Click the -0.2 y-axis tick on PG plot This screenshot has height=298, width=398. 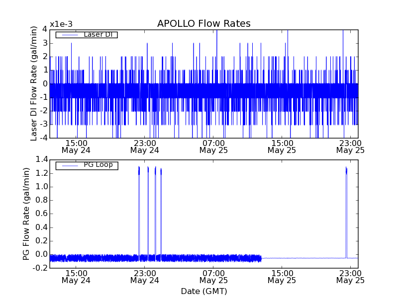[40, 268]
